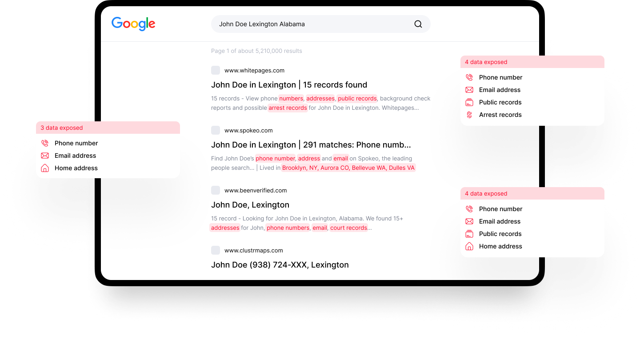Click highlighted 'phone number' in Spokeo snippet
The height and width of the screenshot is (340, 640).
click(275, 159)
